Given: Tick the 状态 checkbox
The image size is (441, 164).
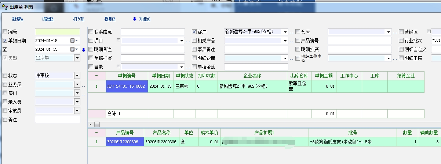Looking at the screenshot, I should coord(5,76).
